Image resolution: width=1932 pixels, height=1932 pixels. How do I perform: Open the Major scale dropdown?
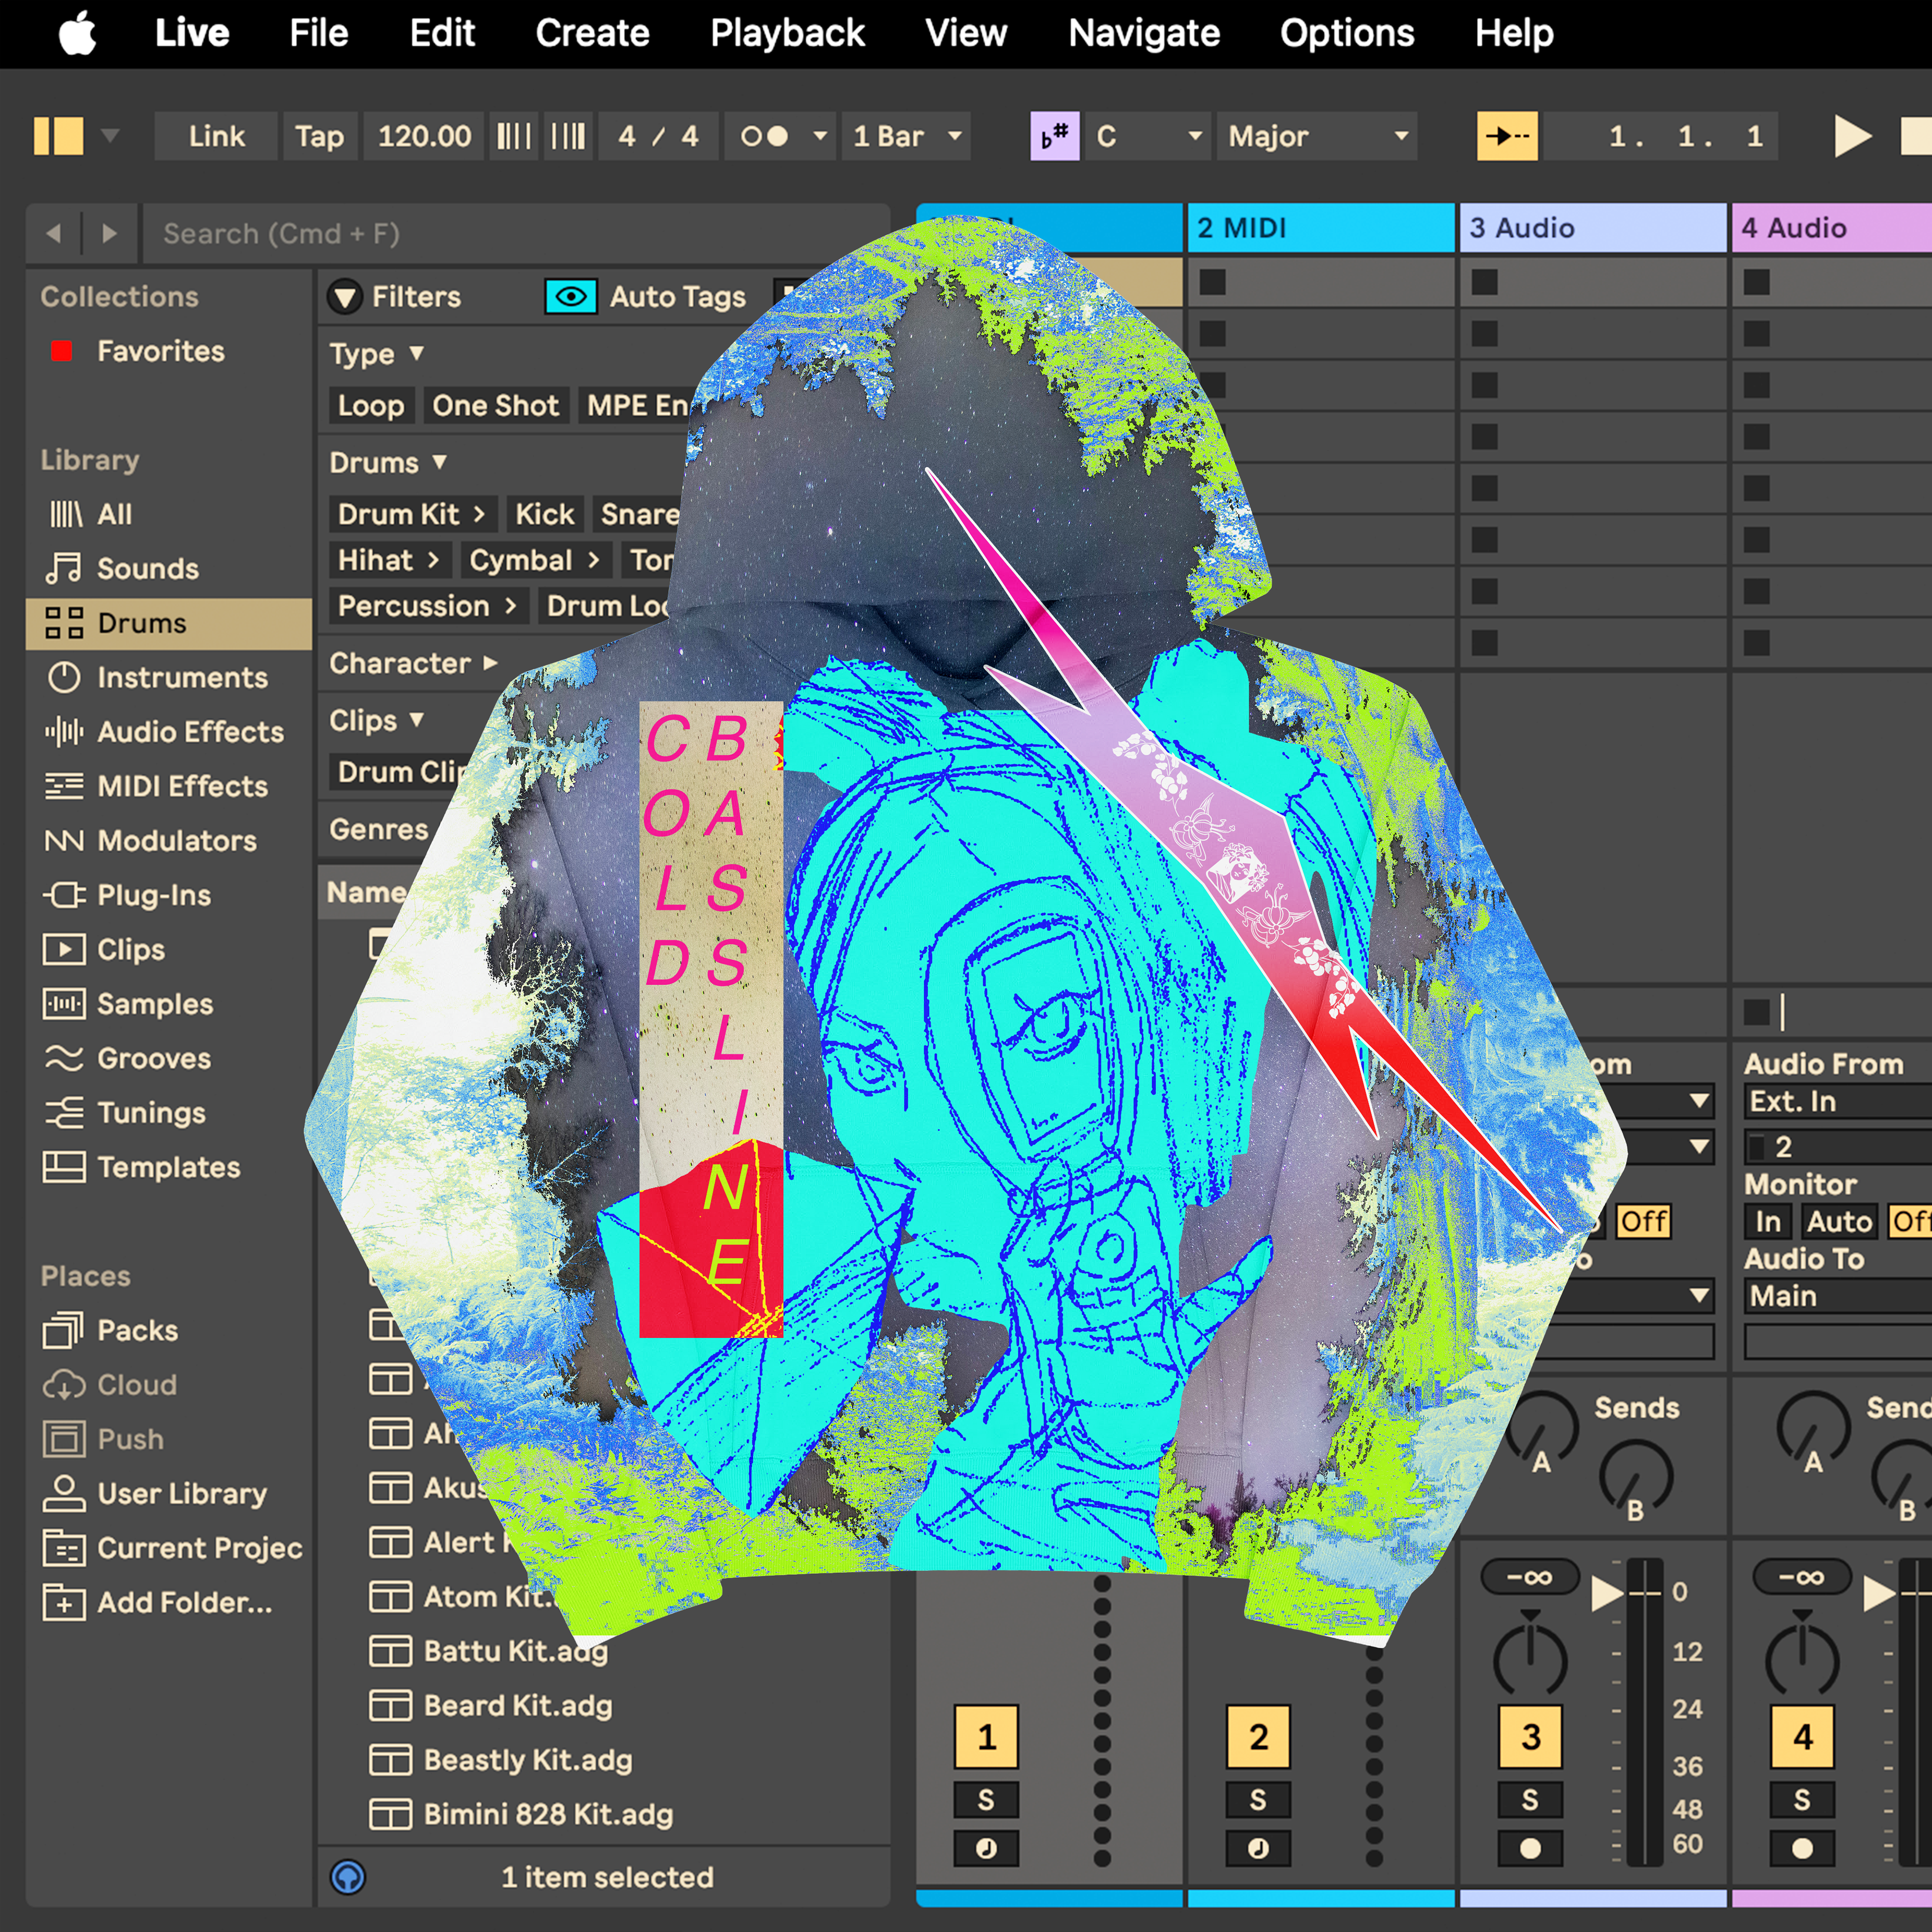tap(1317, 136)
